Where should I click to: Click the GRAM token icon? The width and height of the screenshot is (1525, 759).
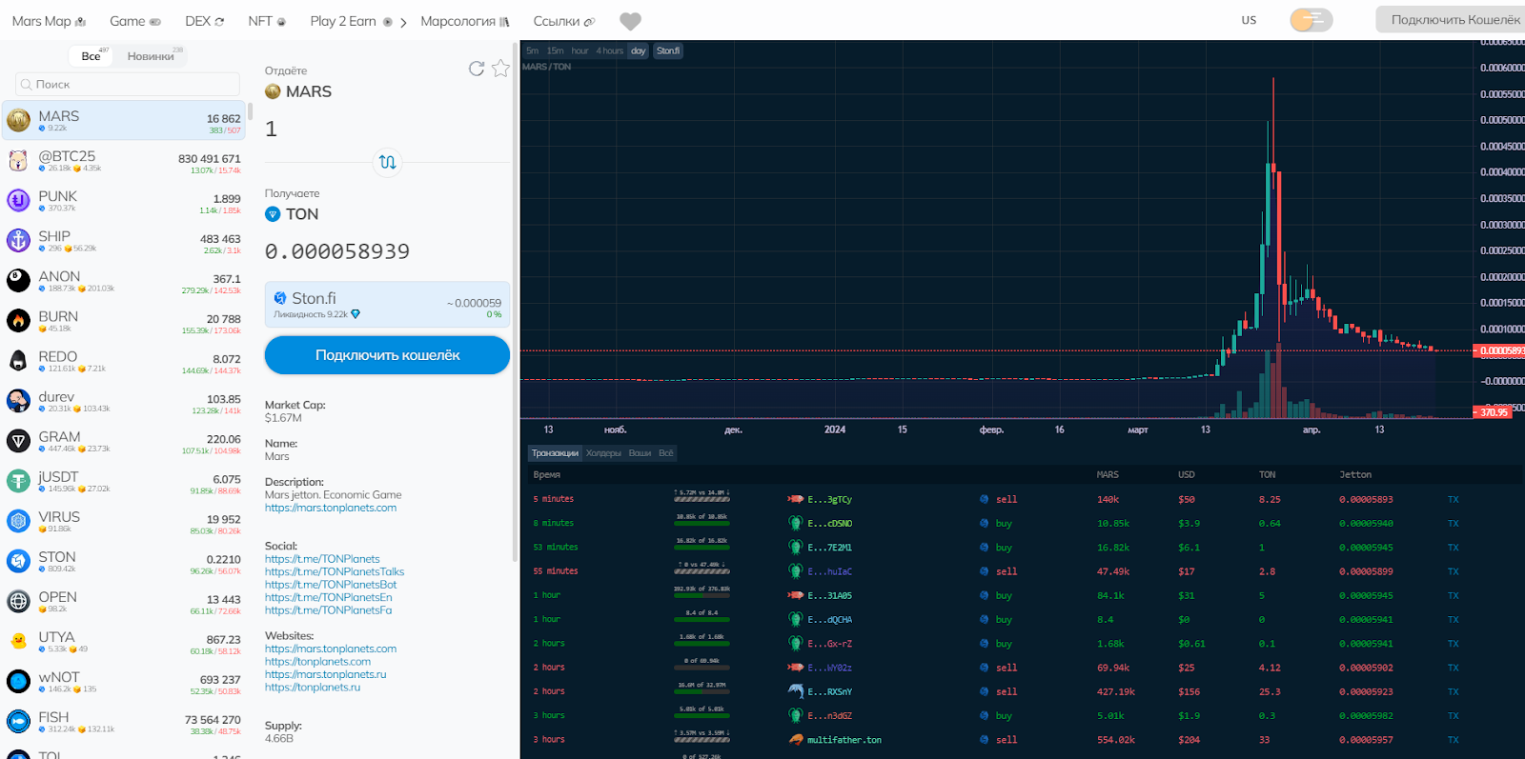pos(19,441)
